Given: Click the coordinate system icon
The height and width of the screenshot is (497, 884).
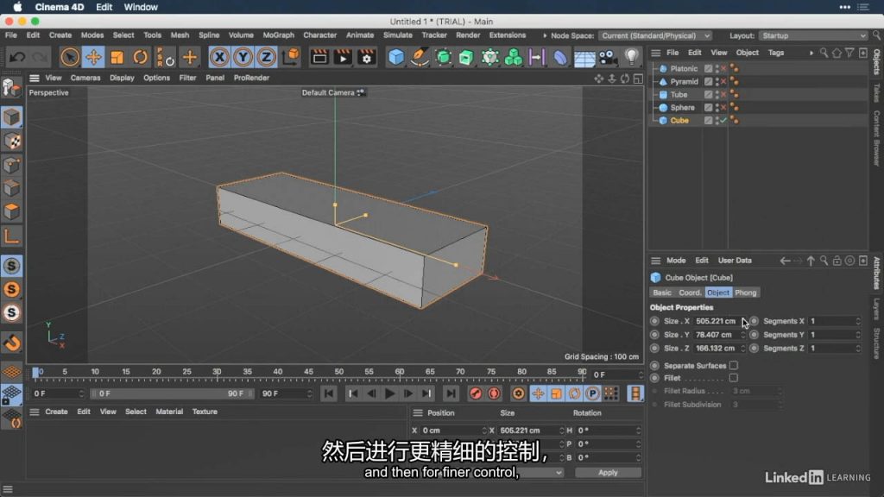Looking at the screenshot, I should tap(291, 57).
